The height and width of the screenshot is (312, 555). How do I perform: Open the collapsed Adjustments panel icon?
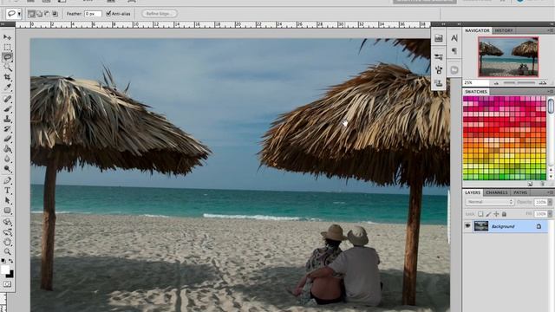439,38
